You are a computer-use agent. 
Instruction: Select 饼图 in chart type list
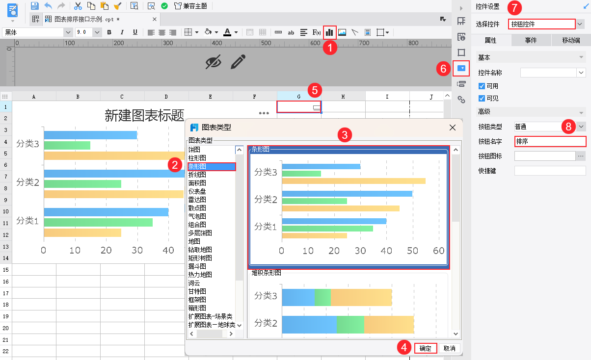(194, 150)
